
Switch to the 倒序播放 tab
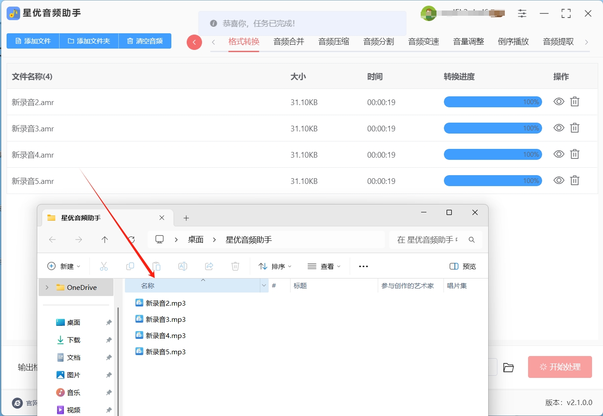(514, 42)
